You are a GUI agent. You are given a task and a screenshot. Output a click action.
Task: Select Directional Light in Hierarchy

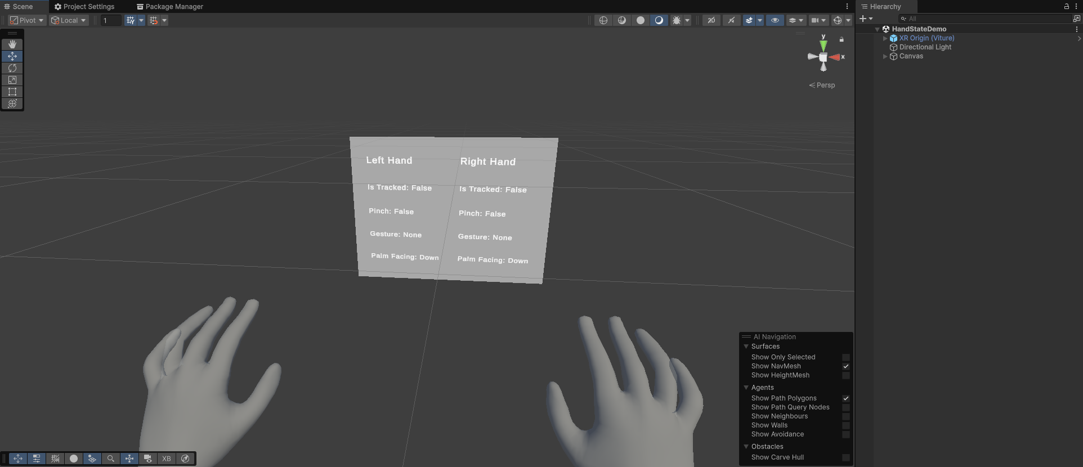click(x=925, y=47)
